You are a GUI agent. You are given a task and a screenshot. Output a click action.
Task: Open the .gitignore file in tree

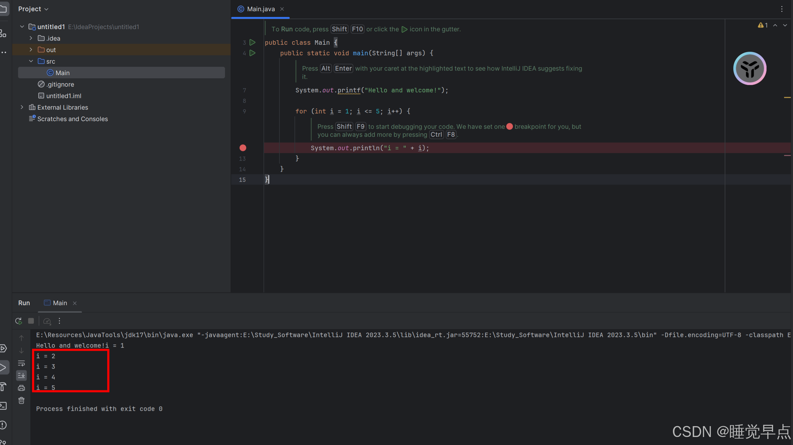(60, 84)
